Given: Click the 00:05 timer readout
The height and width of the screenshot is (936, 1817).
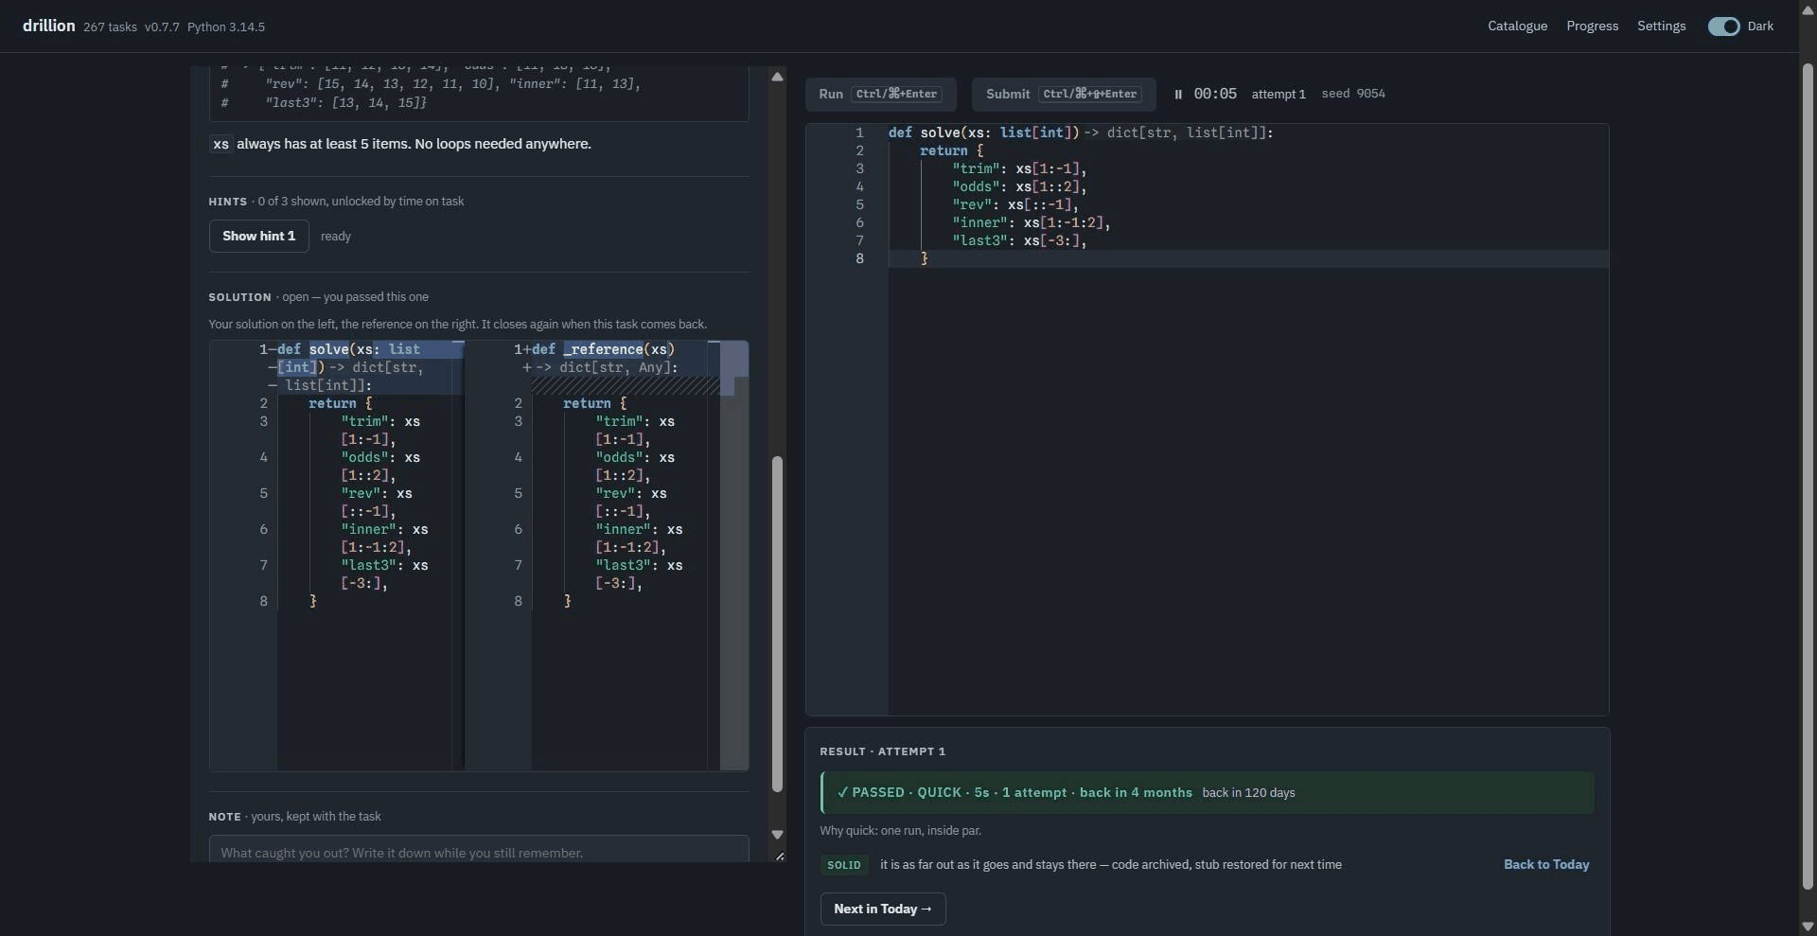Looking at the screenshot, I should [1215, 94].
